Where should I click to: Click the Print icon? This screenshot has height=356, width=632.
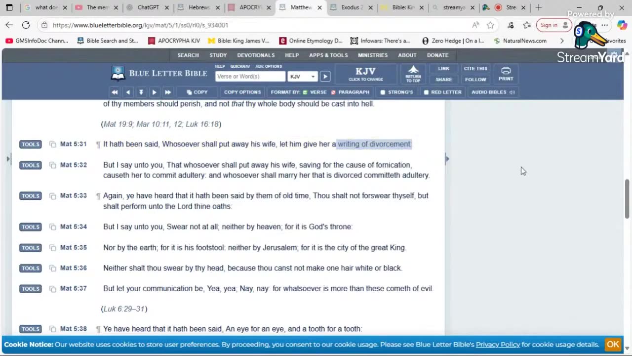click(506, 74)
